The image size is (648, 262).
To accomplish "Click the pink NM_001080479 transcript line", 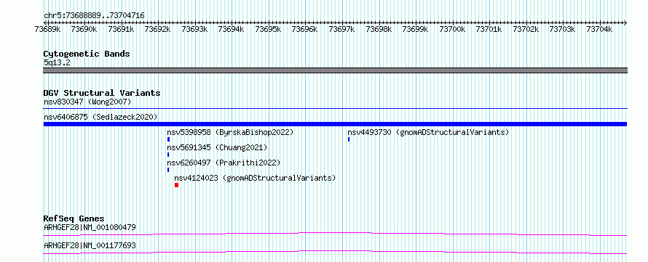I will pyautogui.click(x=335, y=234).
